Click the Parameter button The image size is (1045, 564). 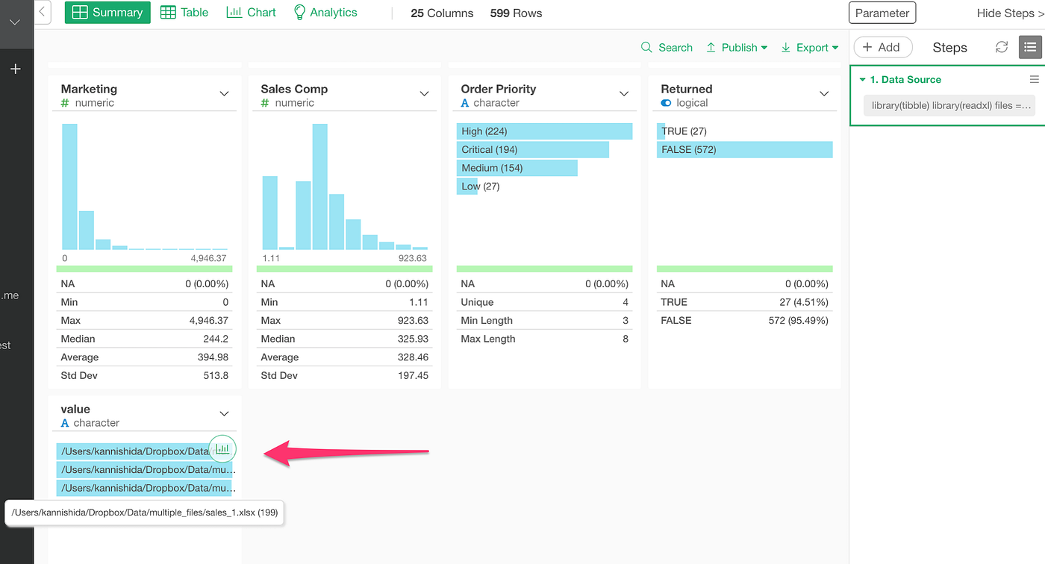[x=882, y=13]
